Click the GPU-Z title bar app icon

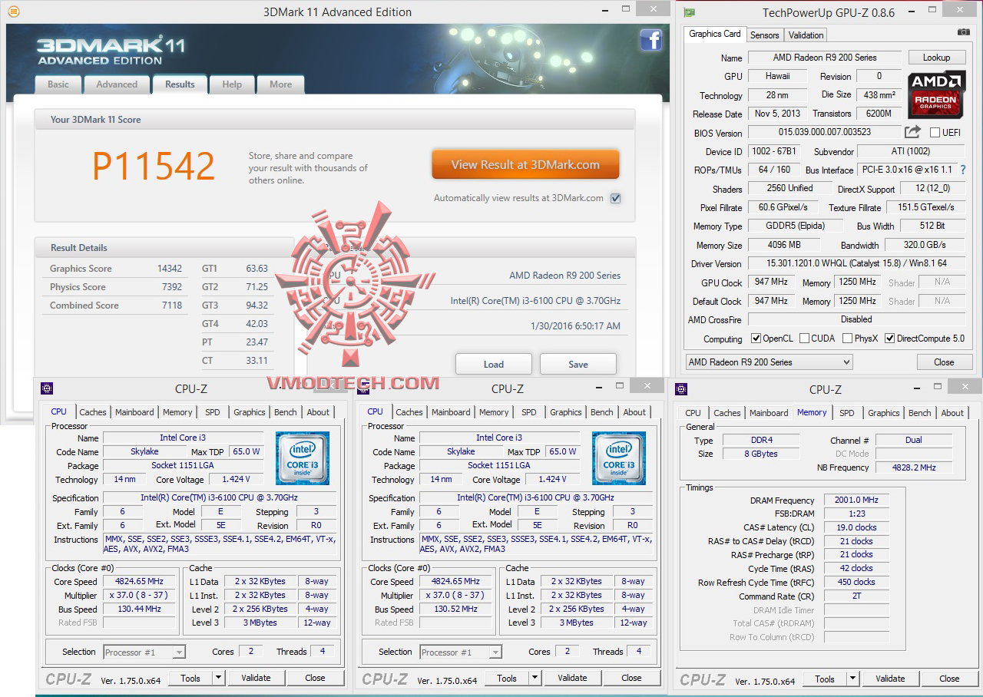[x=690, y=12]
